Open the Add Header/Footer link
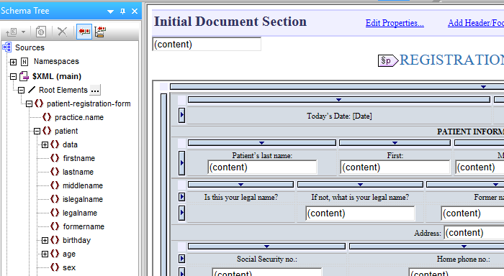 [x=476, y=23]
